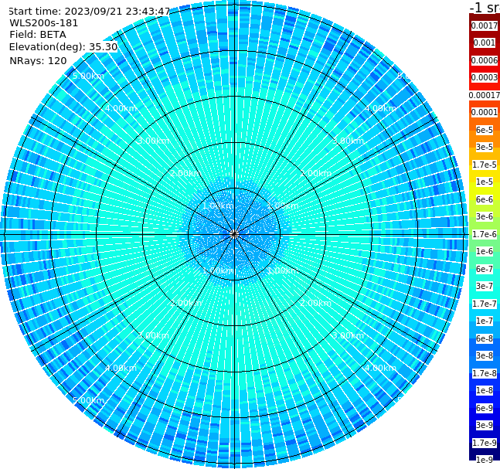Click the Field: BETA label
This screenshot has width=500, height=469.
click(x=38, y=35)
